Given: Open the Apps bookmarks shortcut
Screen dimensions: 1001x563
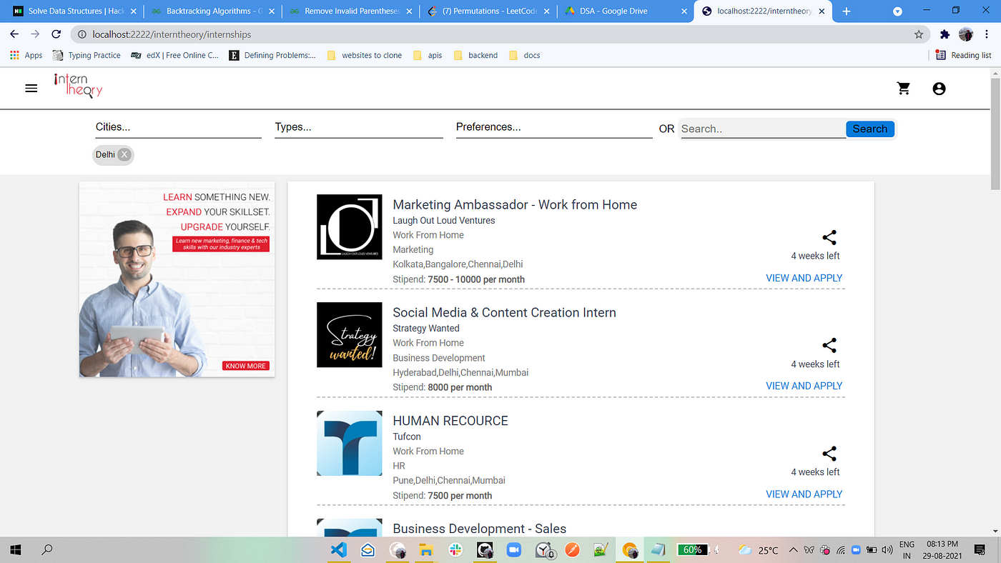Looking at the screenshot, I should click(x=26, y=55).
